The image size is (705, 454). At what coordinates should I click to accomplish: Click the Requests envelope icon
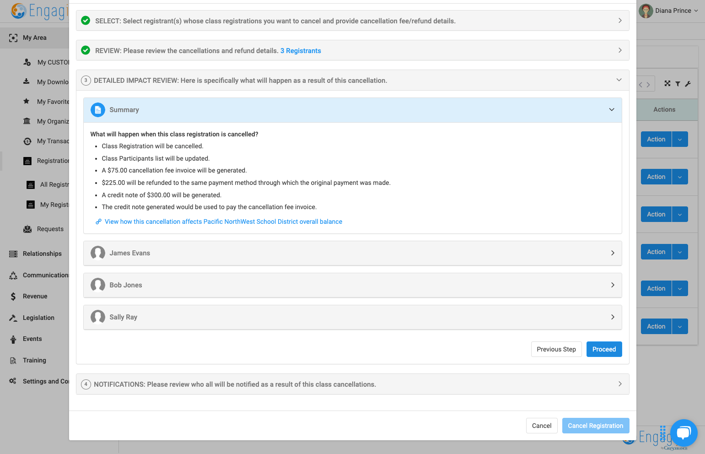pos(27,229)
